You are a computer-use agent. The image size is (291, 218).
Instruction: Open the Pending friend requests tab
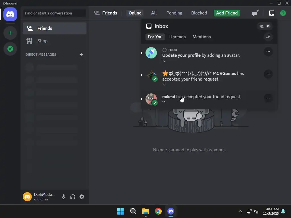point(174,13)
